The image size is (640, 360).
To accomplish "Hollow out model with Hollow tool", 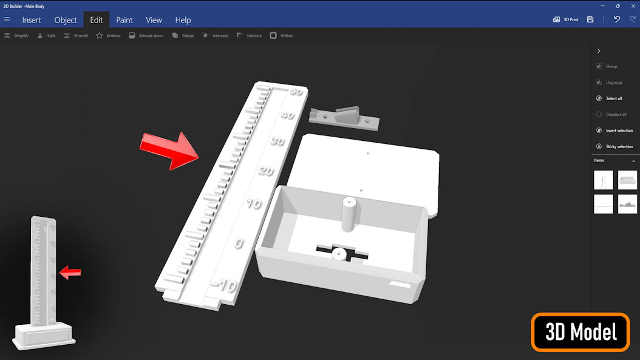I will pos(273,36).
